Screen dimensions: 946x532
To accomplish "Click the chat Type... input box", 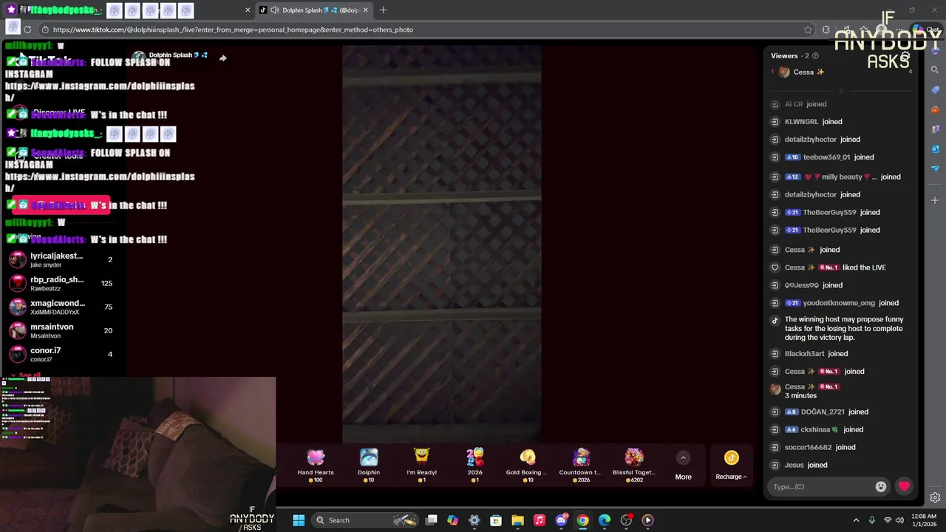I will pyautogui.click(x=820, y=486).
